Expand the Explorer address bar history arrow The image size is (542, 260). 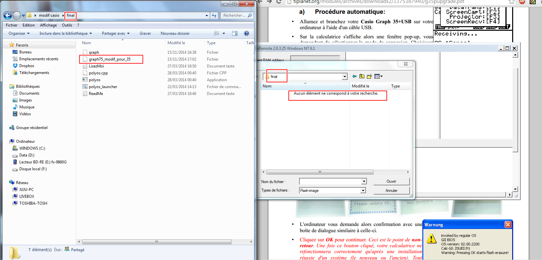(207, 15)
